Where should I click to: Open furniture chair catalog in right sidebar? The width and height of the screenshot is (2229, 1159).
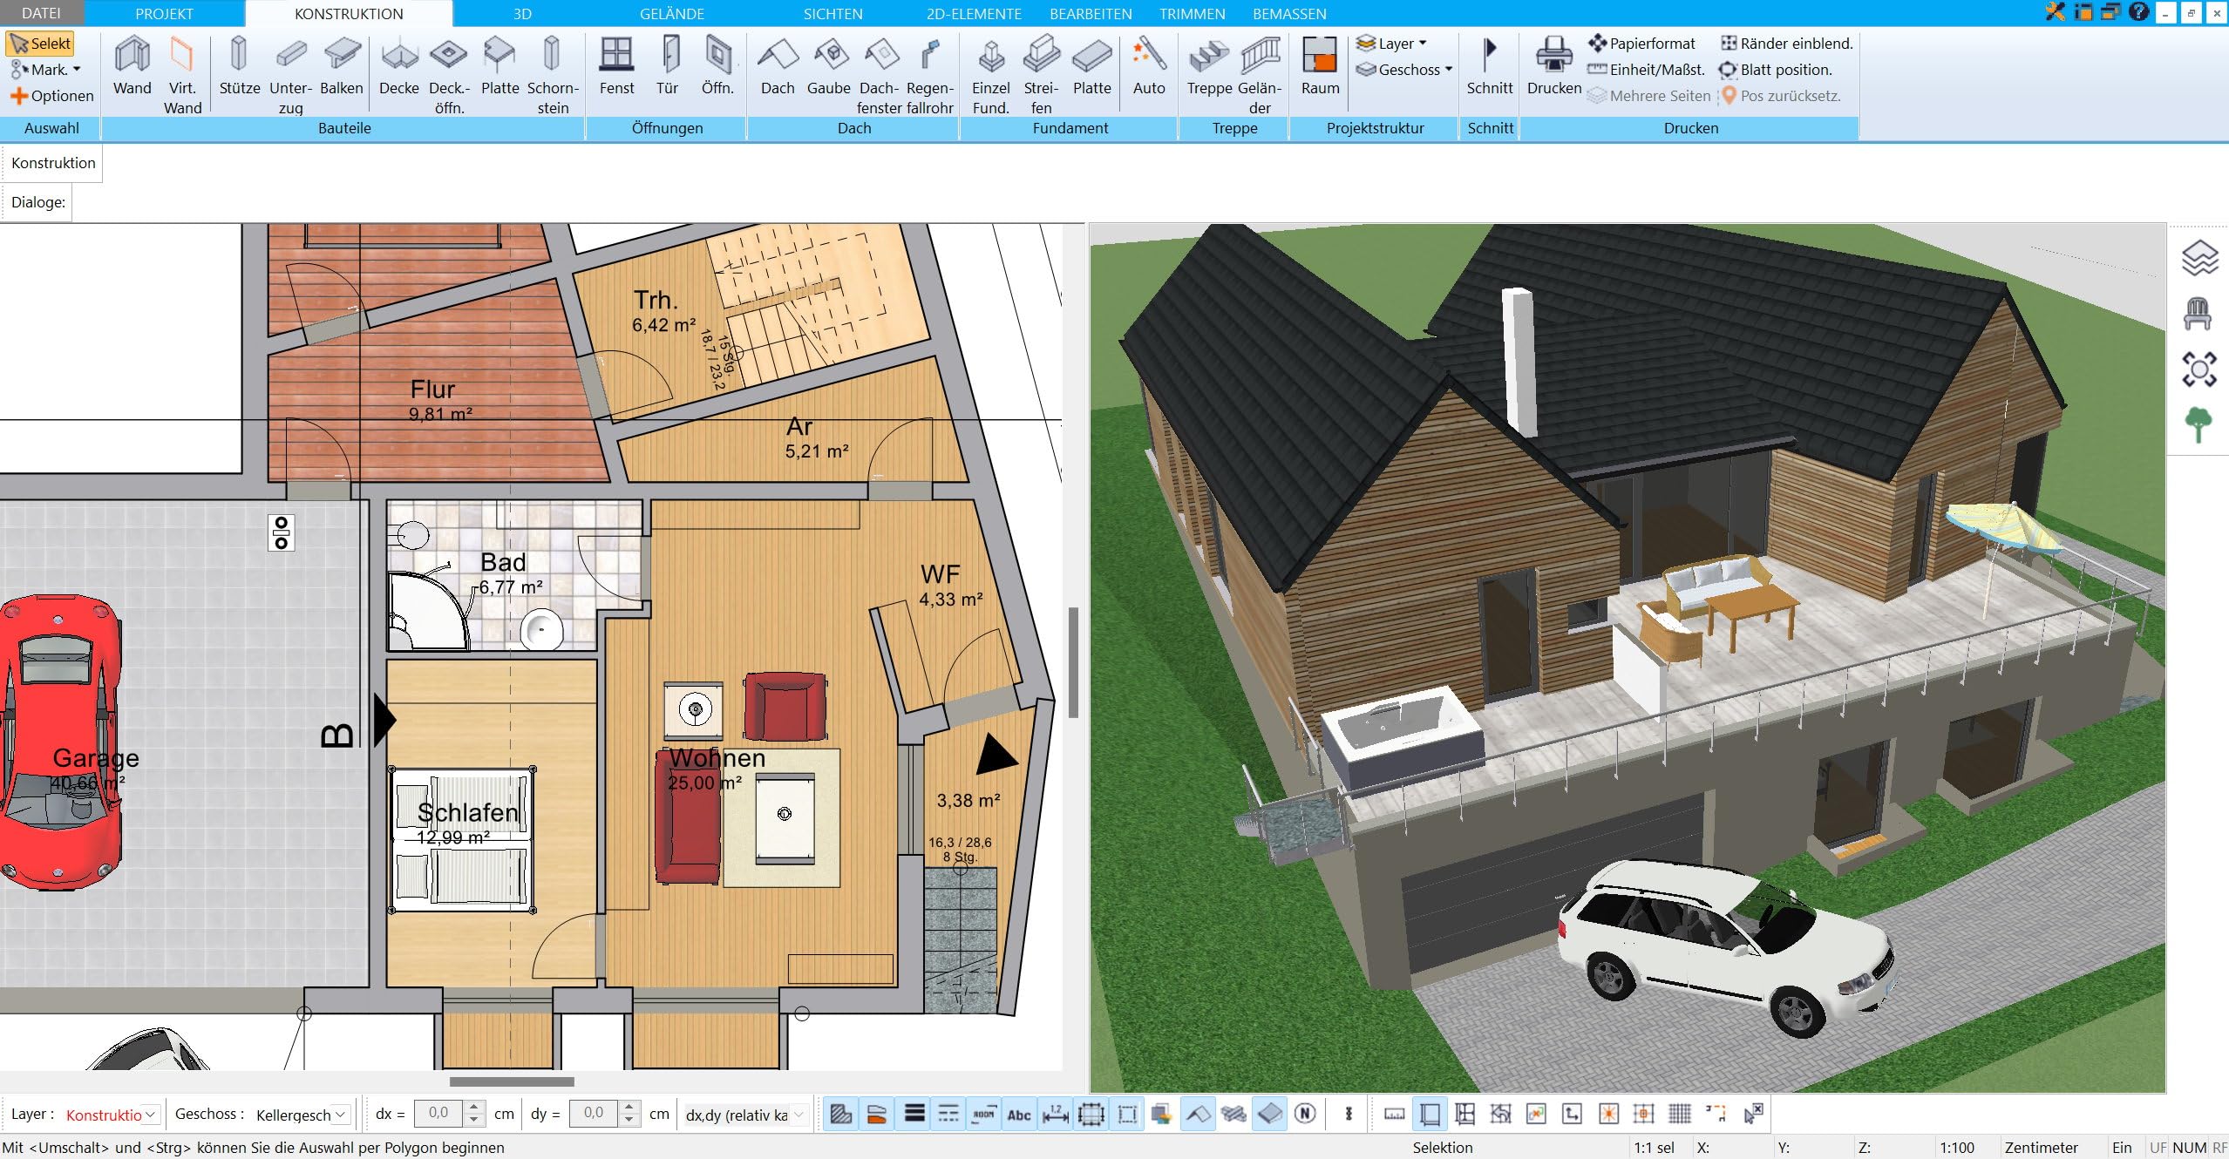click(2198, 314)
